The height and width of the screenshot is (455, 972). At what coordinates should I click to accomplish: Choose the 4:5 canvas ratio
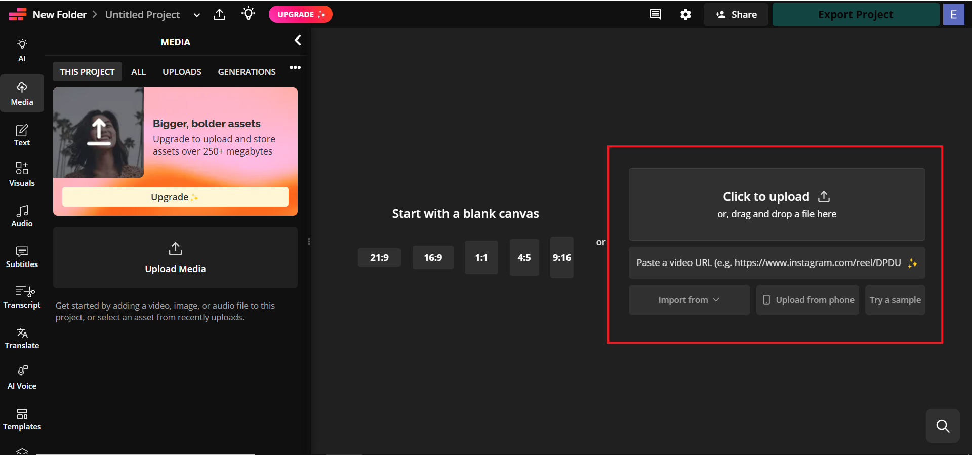click(x=524, y=257)
